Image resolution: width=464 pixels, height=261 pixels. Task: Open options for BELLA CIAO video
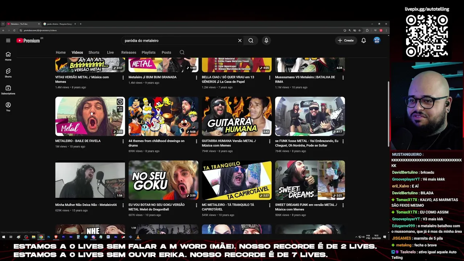coord(270,78)
